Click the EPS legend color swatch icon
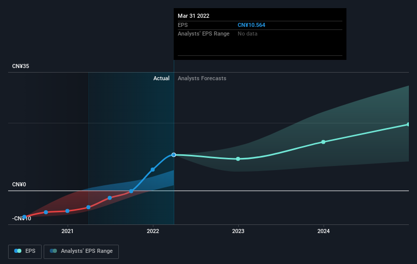Screen dimensions: 417x264 pos(18,251)
